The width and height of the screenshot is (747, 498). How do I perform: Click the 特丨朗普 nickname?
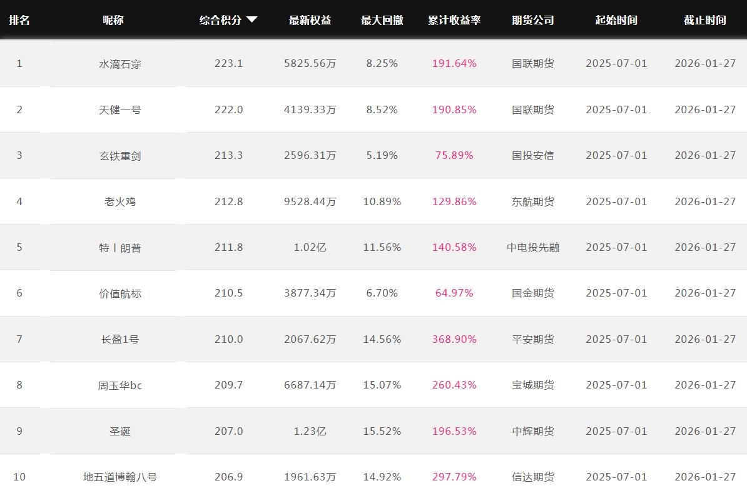click(x=120, y=248)
